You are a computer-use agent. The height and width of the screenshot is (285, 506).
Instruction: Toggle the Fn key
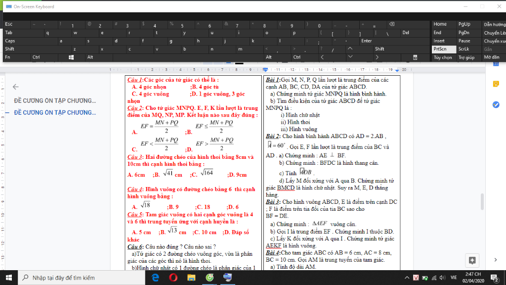[17, 57]
